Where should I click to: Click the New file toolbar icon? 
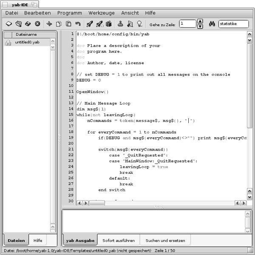[x=8, y=24]
